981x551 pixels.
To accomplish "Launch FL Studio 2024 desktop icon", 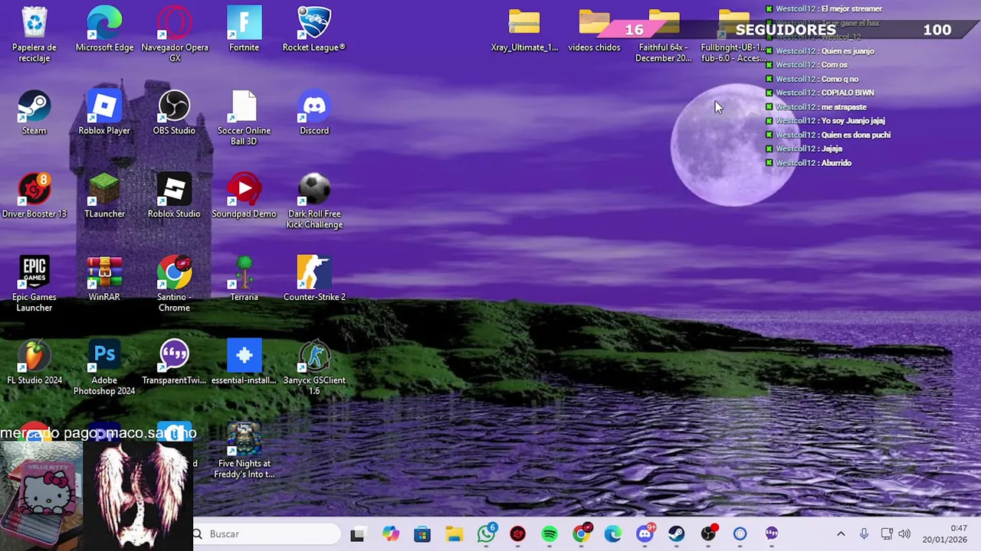I will point(34,362).
